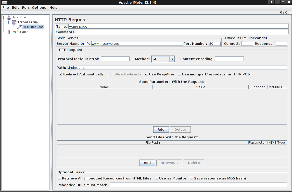Enable Retrieve All Embedded Resources checkbox
The width and height of the screenshot is (292, 192).
59,178
